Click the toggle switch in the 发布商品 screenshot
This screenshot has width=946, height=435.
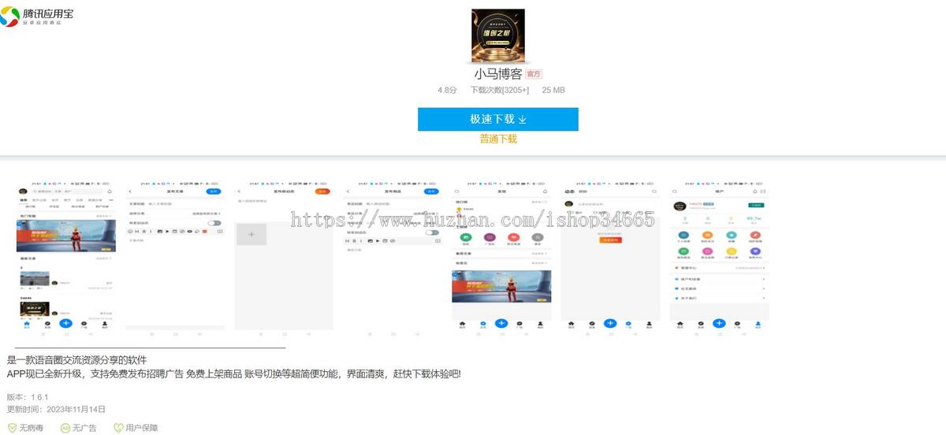tap(432, 232)
